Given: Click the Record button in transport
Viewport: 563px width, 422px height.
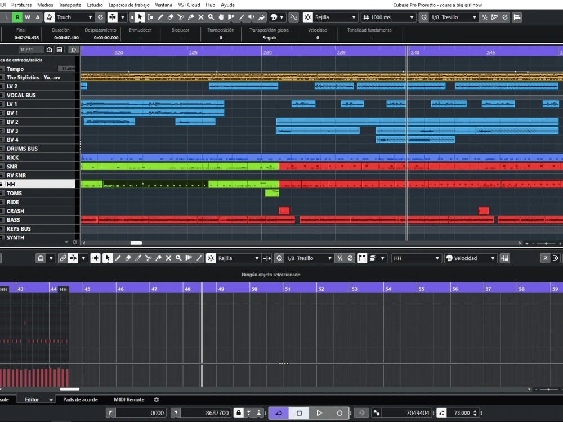Looking at the screenshot, I should 339,413.
